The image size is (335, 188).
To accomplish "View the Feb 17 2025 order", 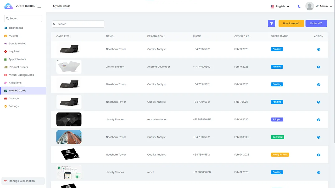I will [x=319, y=102].
